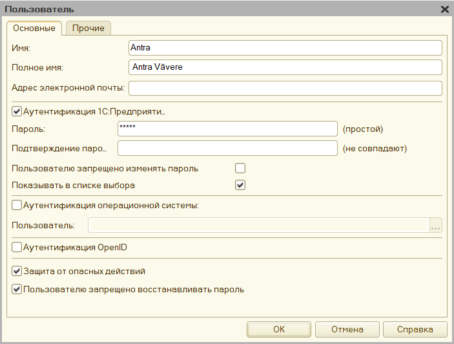Click the OS Пользователь text field
Screen dimensions: 454x344
(x=258, y=225)
